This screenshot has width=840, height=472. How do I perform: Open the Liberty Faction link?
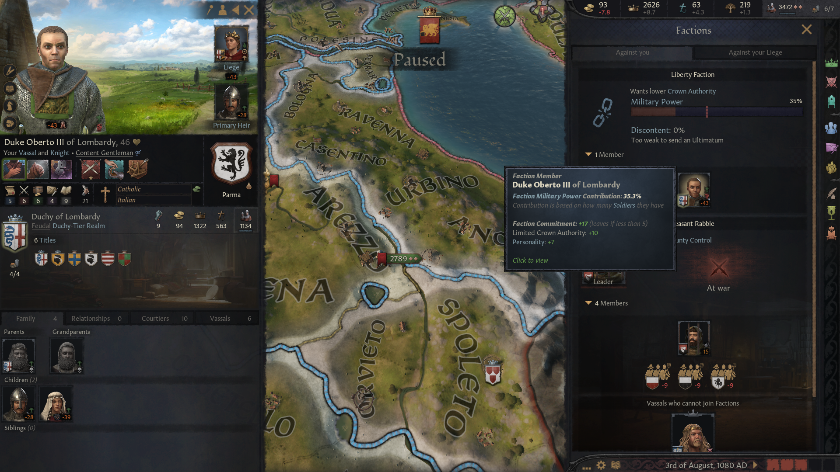693,75
